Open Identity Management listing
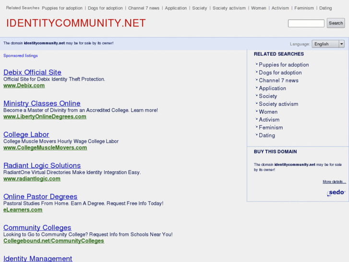Image resolution: width=349 pixels, height=262 pixels. pos(38,259)
